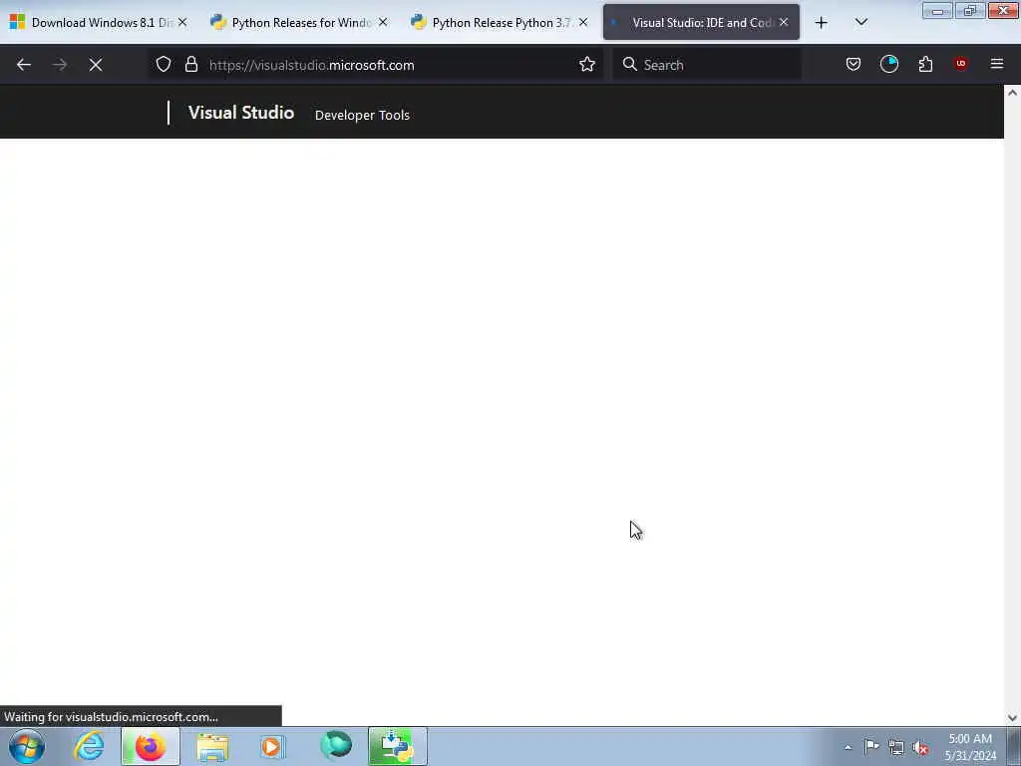Open the Extensions puzzle icon
This screenshot has width=1021, height=766.
tap(925, 64)
